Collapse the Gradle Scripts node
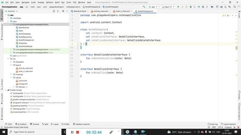 [x=5, y=90]
